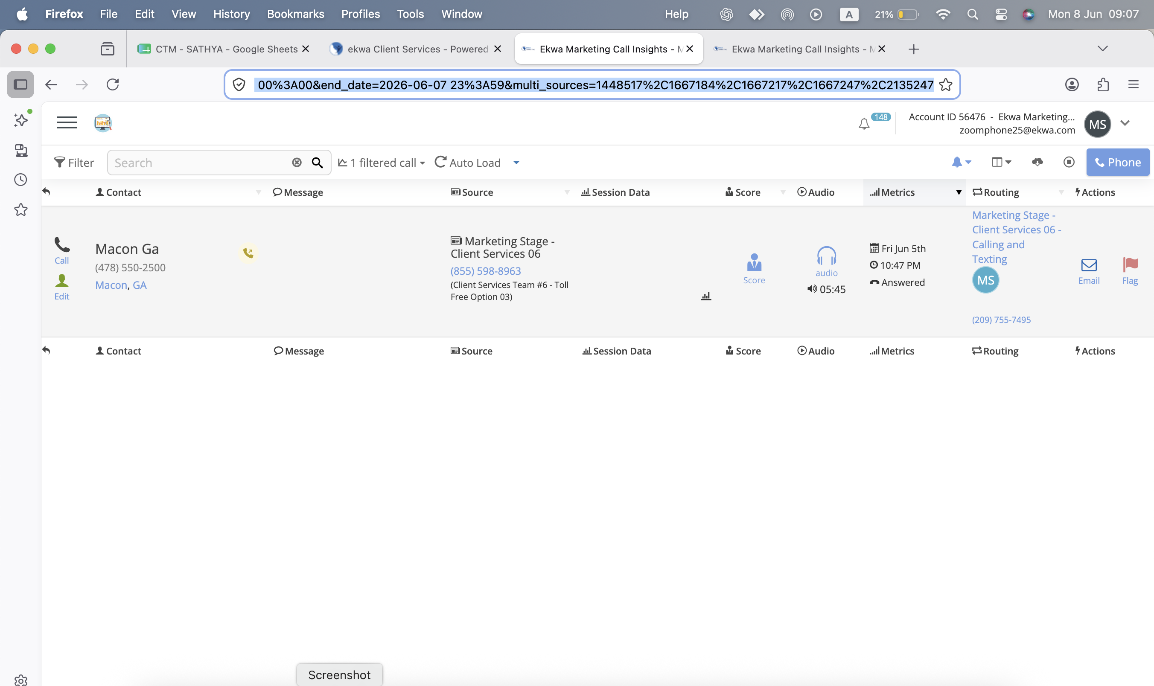
Task: Click the Ekwa account logo icon
Action: pos(102,123)
